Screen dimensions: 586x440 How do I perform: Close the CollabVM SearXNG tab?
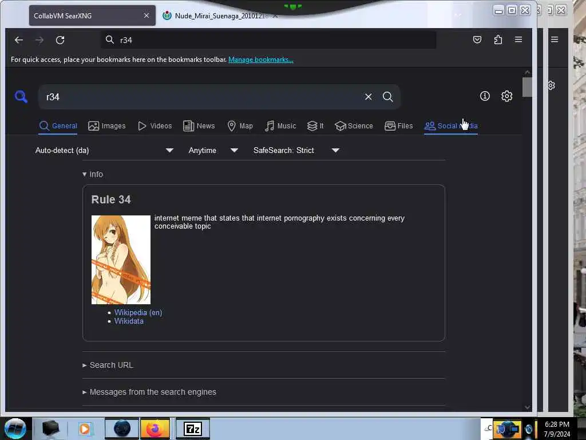(146, 15)
